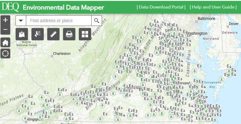The image size is (241, 124).
Task: Click tree marker right of northern E3 label
Action: [x=141, y=37]
